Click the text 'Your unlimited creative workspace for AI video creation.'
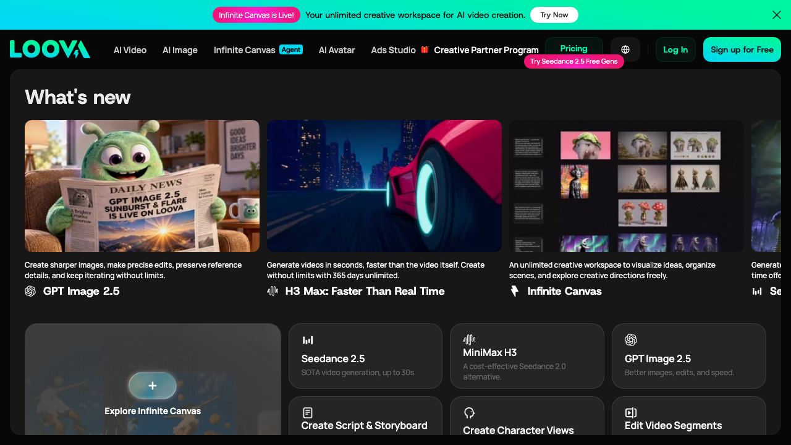The image size is (791, 445). 415,15
